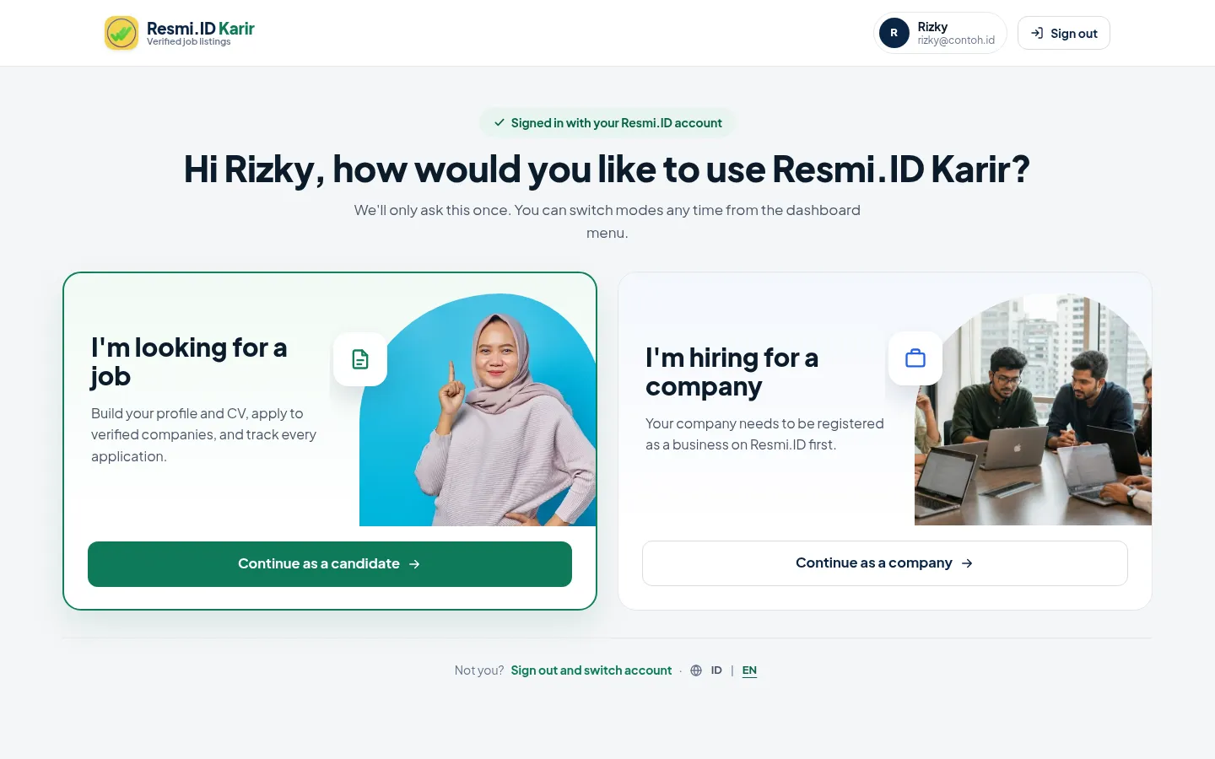The width and height of the screenshot is (1215, 759).
Task: Click the Sign out button in header
Action: click(1064, 33)
